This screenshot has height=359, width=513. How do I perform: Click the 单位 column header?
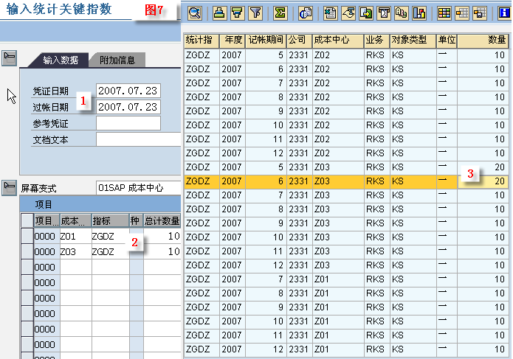(447, 41)
